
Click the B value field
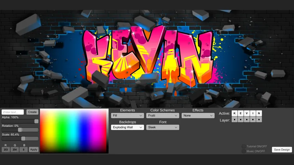[x=24, y=149]
